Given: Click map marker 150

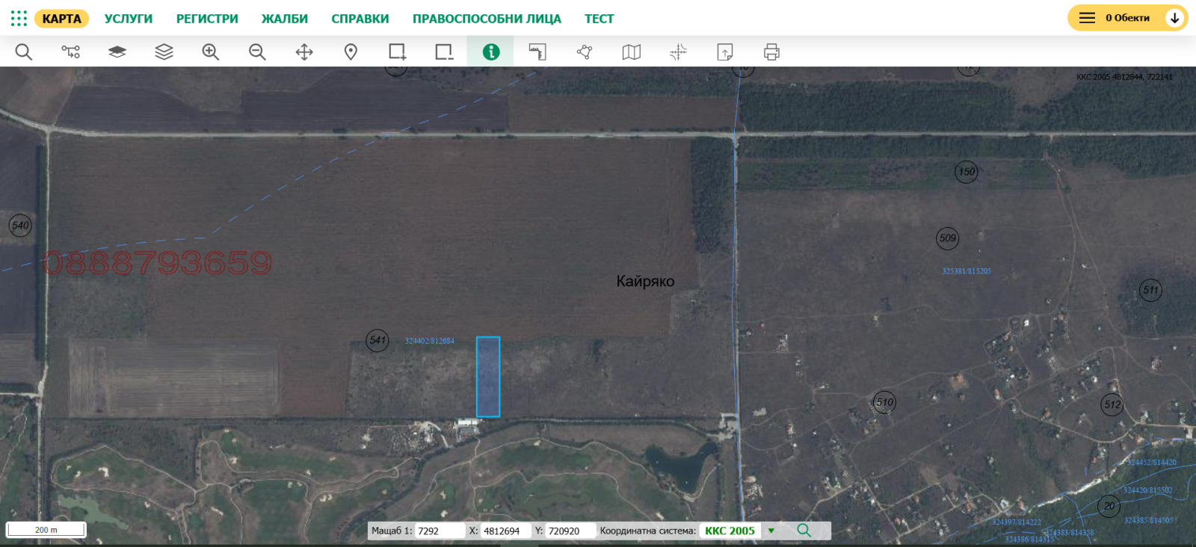Looking at the screenshot, I should click(x=967, y=172).
